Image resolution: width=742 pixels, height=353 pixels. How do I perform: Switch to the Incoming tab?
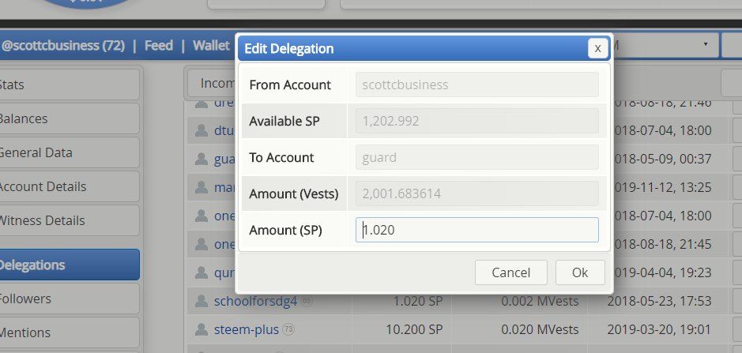pyautogui.click(x=213, y=83)
